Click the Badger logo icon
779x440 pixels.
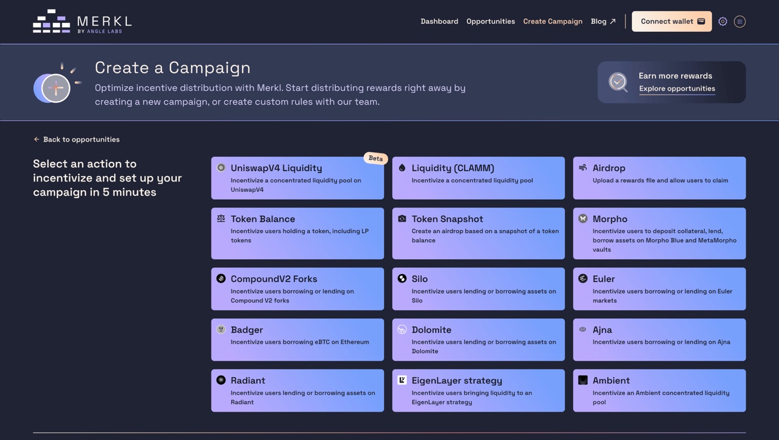pyautogui.click(x=221, y=329)
